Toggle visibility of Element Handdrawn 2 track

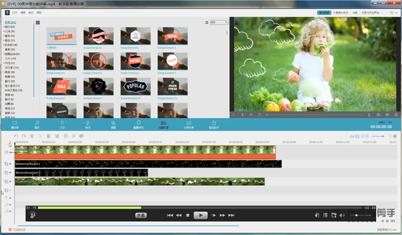(10, 164)
